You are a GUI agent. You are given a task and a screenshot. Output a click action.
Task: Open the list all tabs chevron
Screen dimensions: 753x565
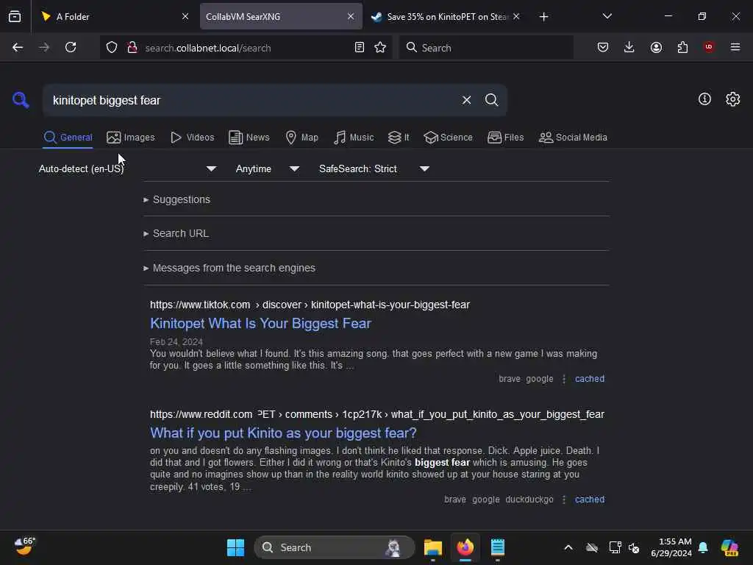(x=607, y=16)
